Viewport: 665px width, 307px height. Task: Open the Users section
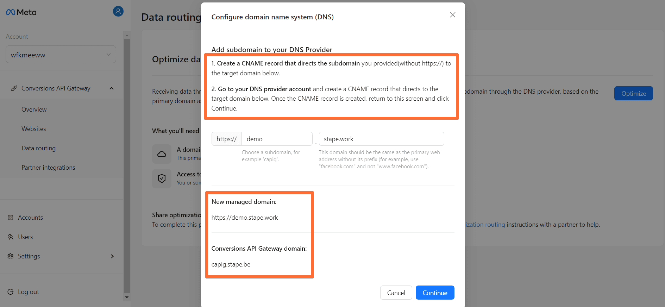(25, 237)
